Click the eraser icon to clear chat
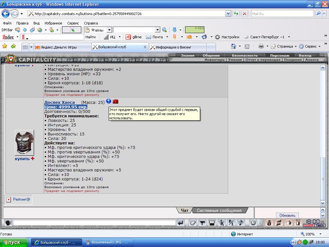This screenshot has width=329, height=247. click(x=192, y=223)
